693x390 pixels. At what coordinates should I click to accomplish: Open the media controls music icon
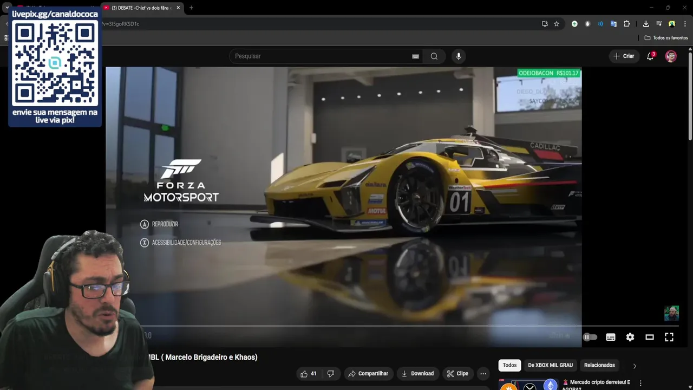click(x=659, y=24)
